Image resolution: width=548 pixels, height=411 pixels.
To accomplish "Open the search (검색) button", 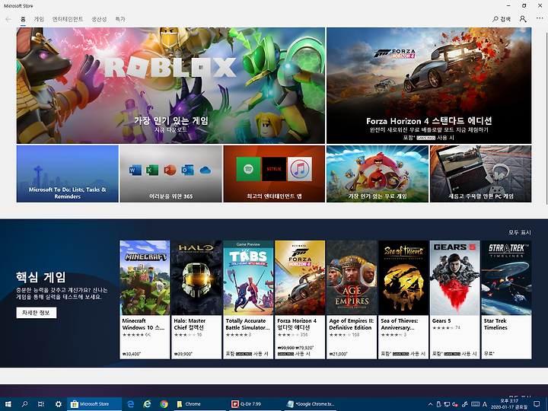I will [502, 19].
